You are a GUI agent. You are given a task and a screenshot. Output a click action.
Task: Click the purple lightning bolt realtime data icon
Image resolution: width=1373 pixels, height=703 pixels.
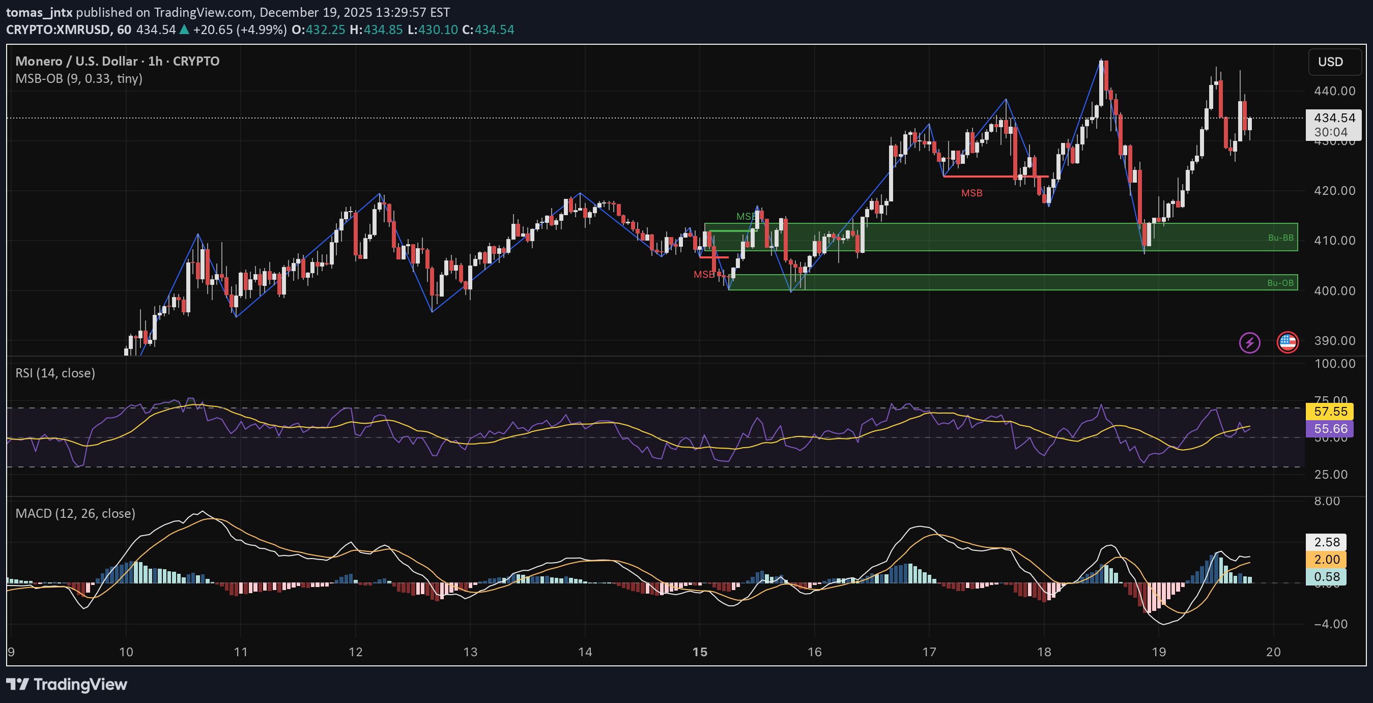click(1250, 342)
